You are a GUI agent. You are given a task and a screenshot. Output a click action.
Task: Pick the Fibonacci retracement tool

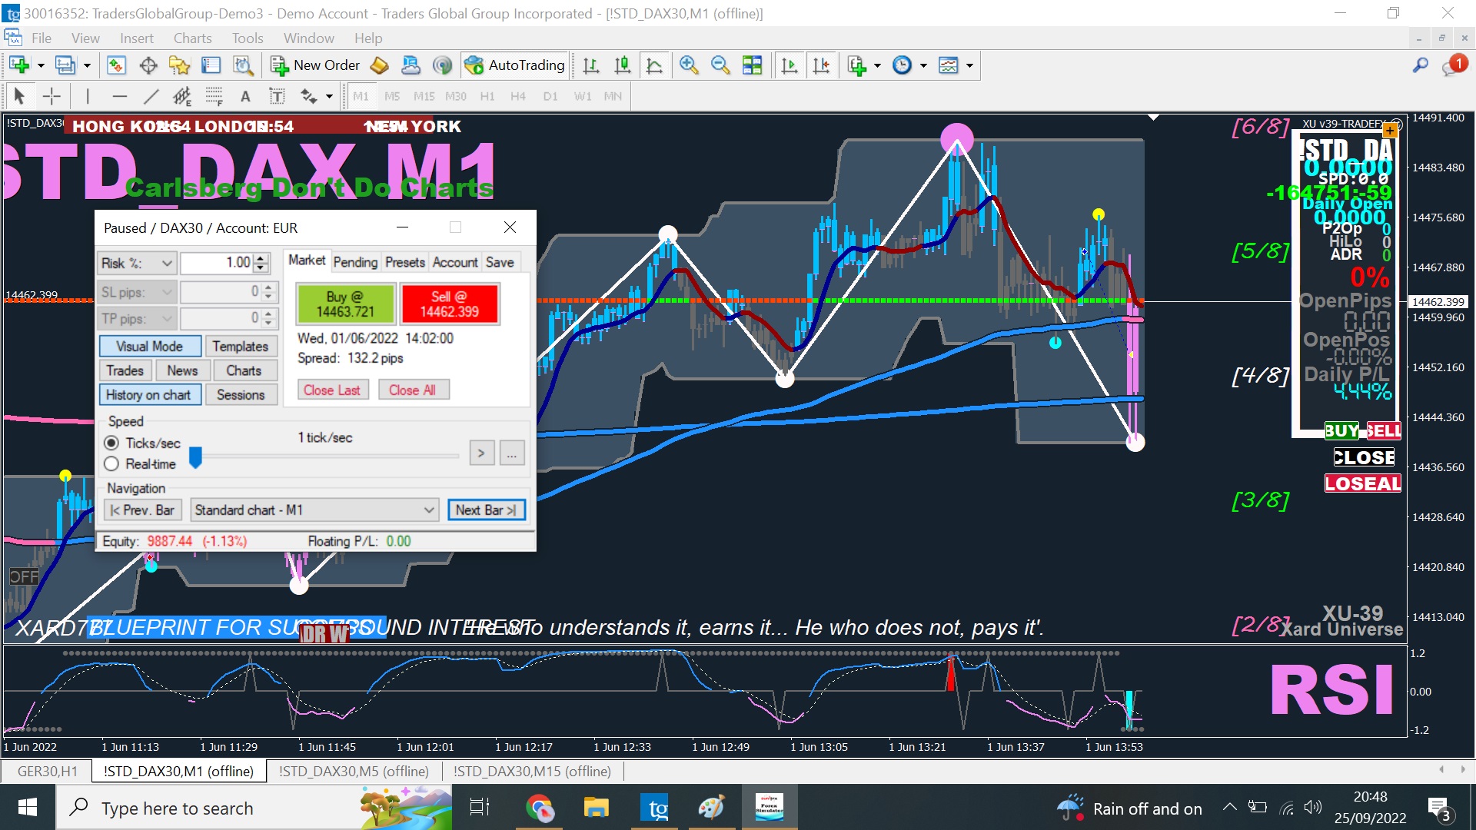214,96
